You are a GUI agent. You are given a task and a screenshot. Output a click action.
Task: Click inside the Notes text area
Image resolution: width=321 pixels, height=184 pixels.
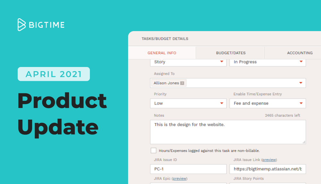[x=228, y=132]
